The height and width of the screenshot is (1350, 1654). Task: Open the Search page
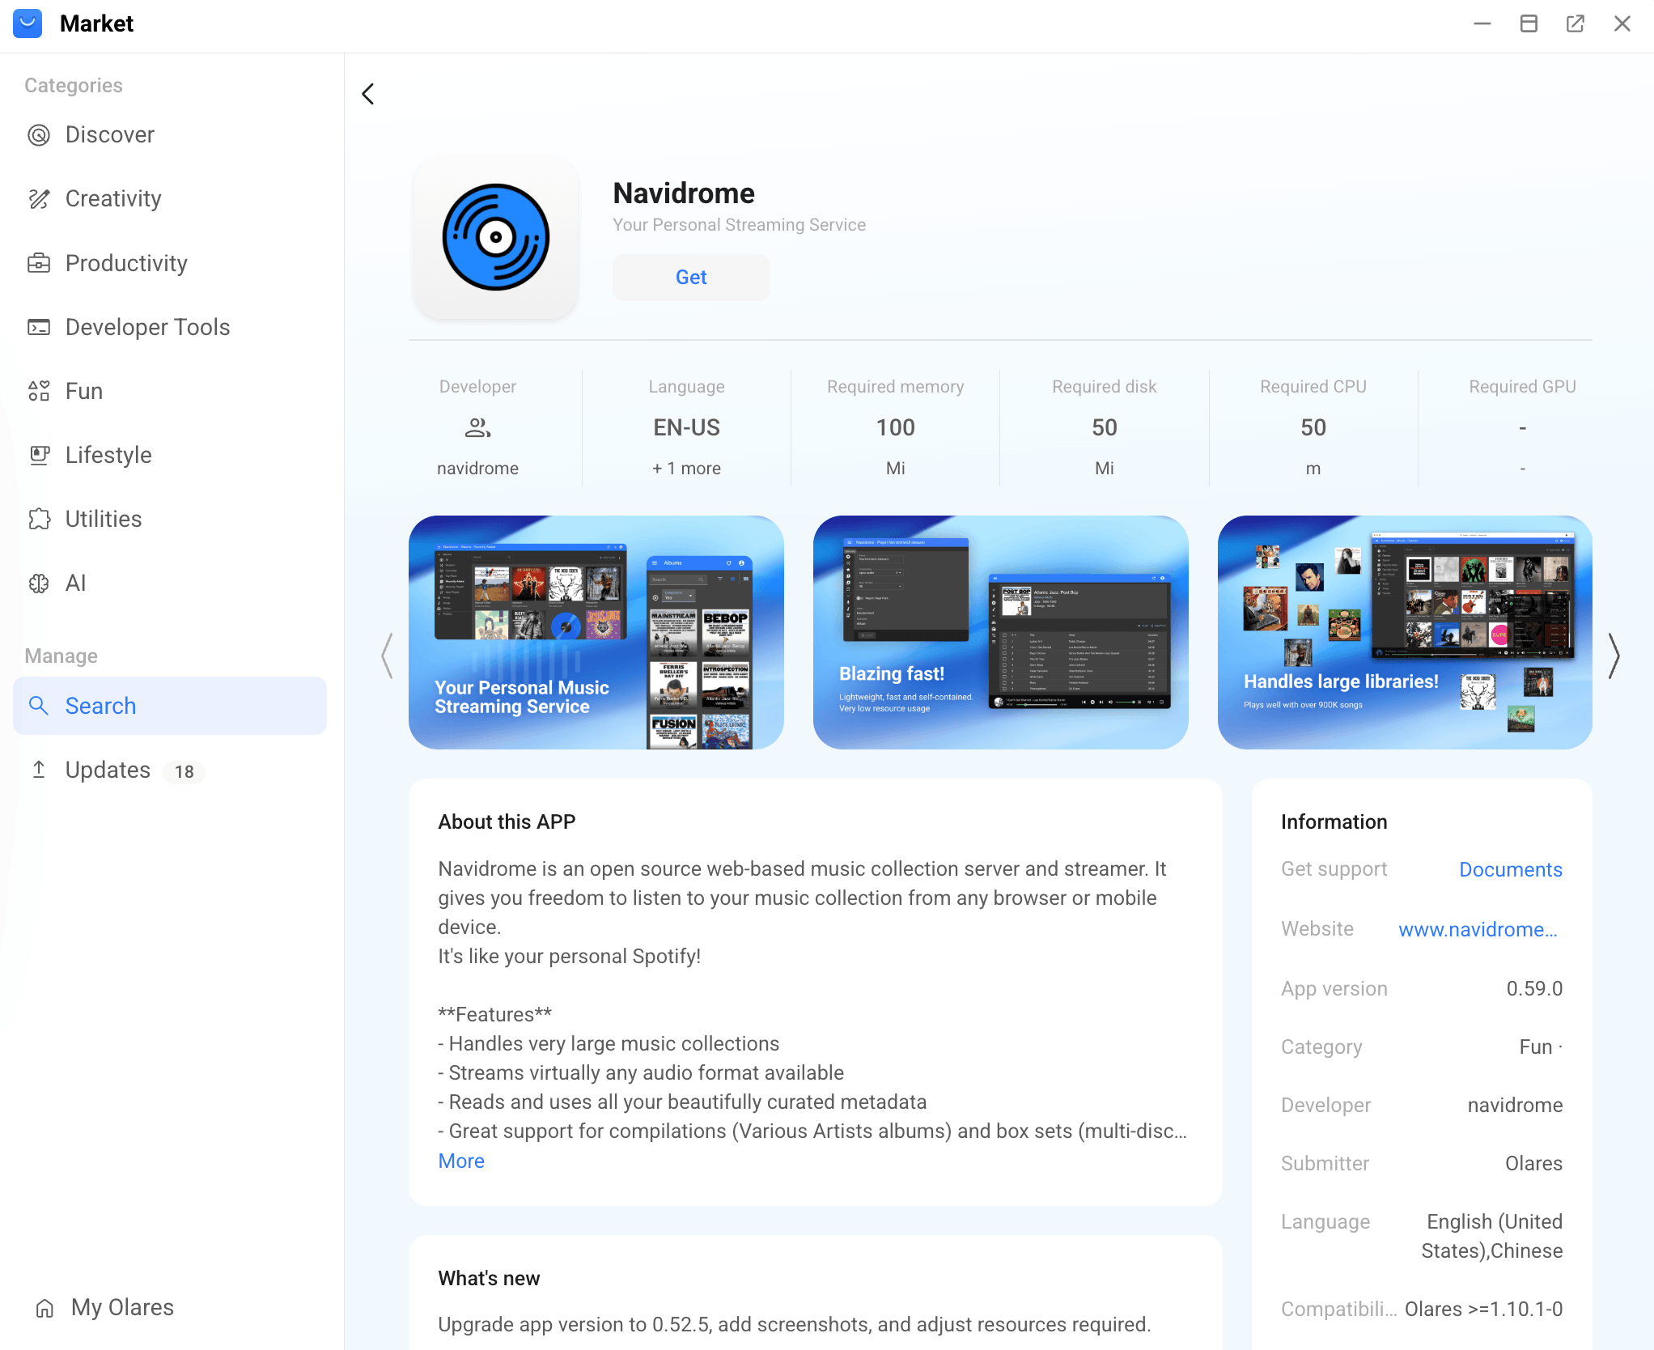pos(170,706)
